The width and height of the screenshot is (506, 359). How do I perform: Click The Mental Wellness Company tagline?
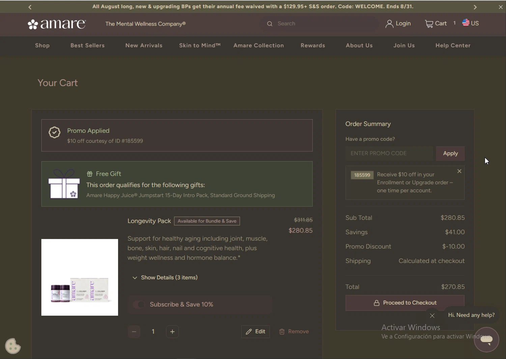point(145,24)
